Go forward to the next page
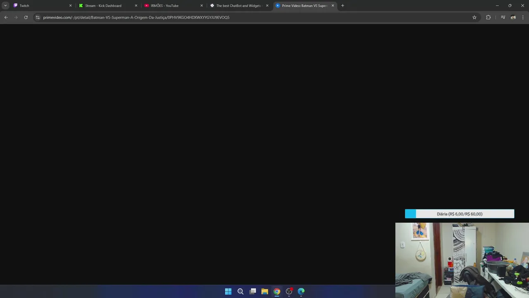This screenshot has height=298, width=529. (x=16, y=17)
